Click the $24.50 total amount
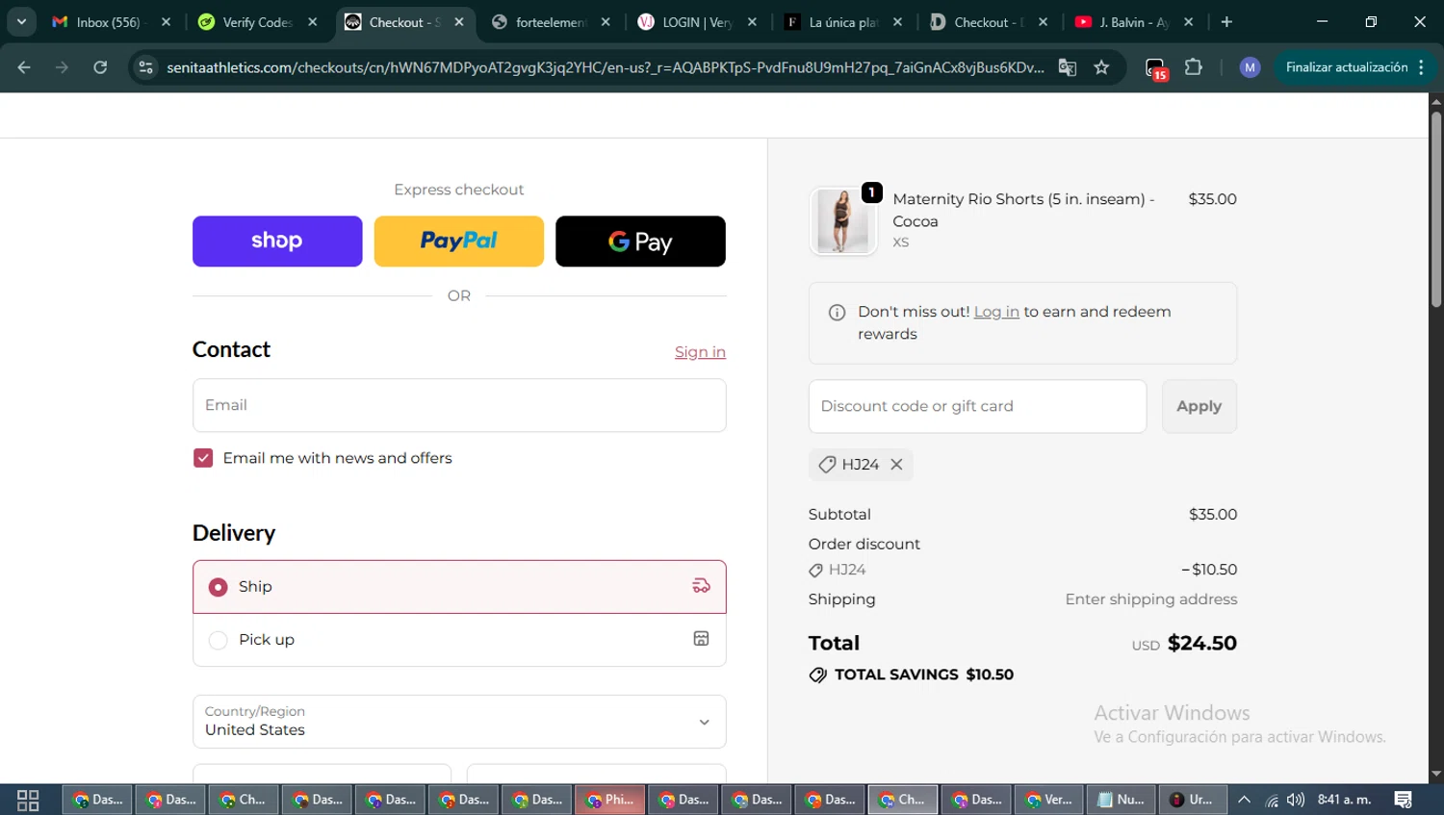 pos(1201,644)
